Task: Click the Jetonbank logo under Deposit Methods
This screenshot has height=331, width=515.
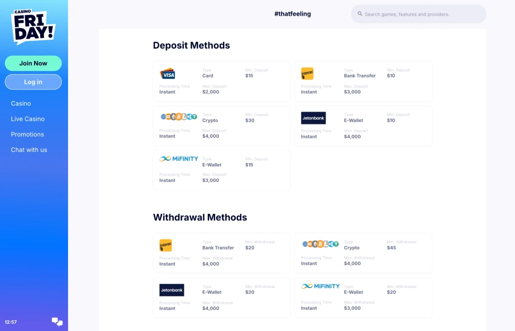Action: [313, 118]
